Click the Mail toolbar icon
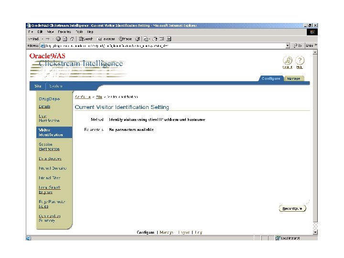Screen dimensions: 344x258 pos(147,39)
